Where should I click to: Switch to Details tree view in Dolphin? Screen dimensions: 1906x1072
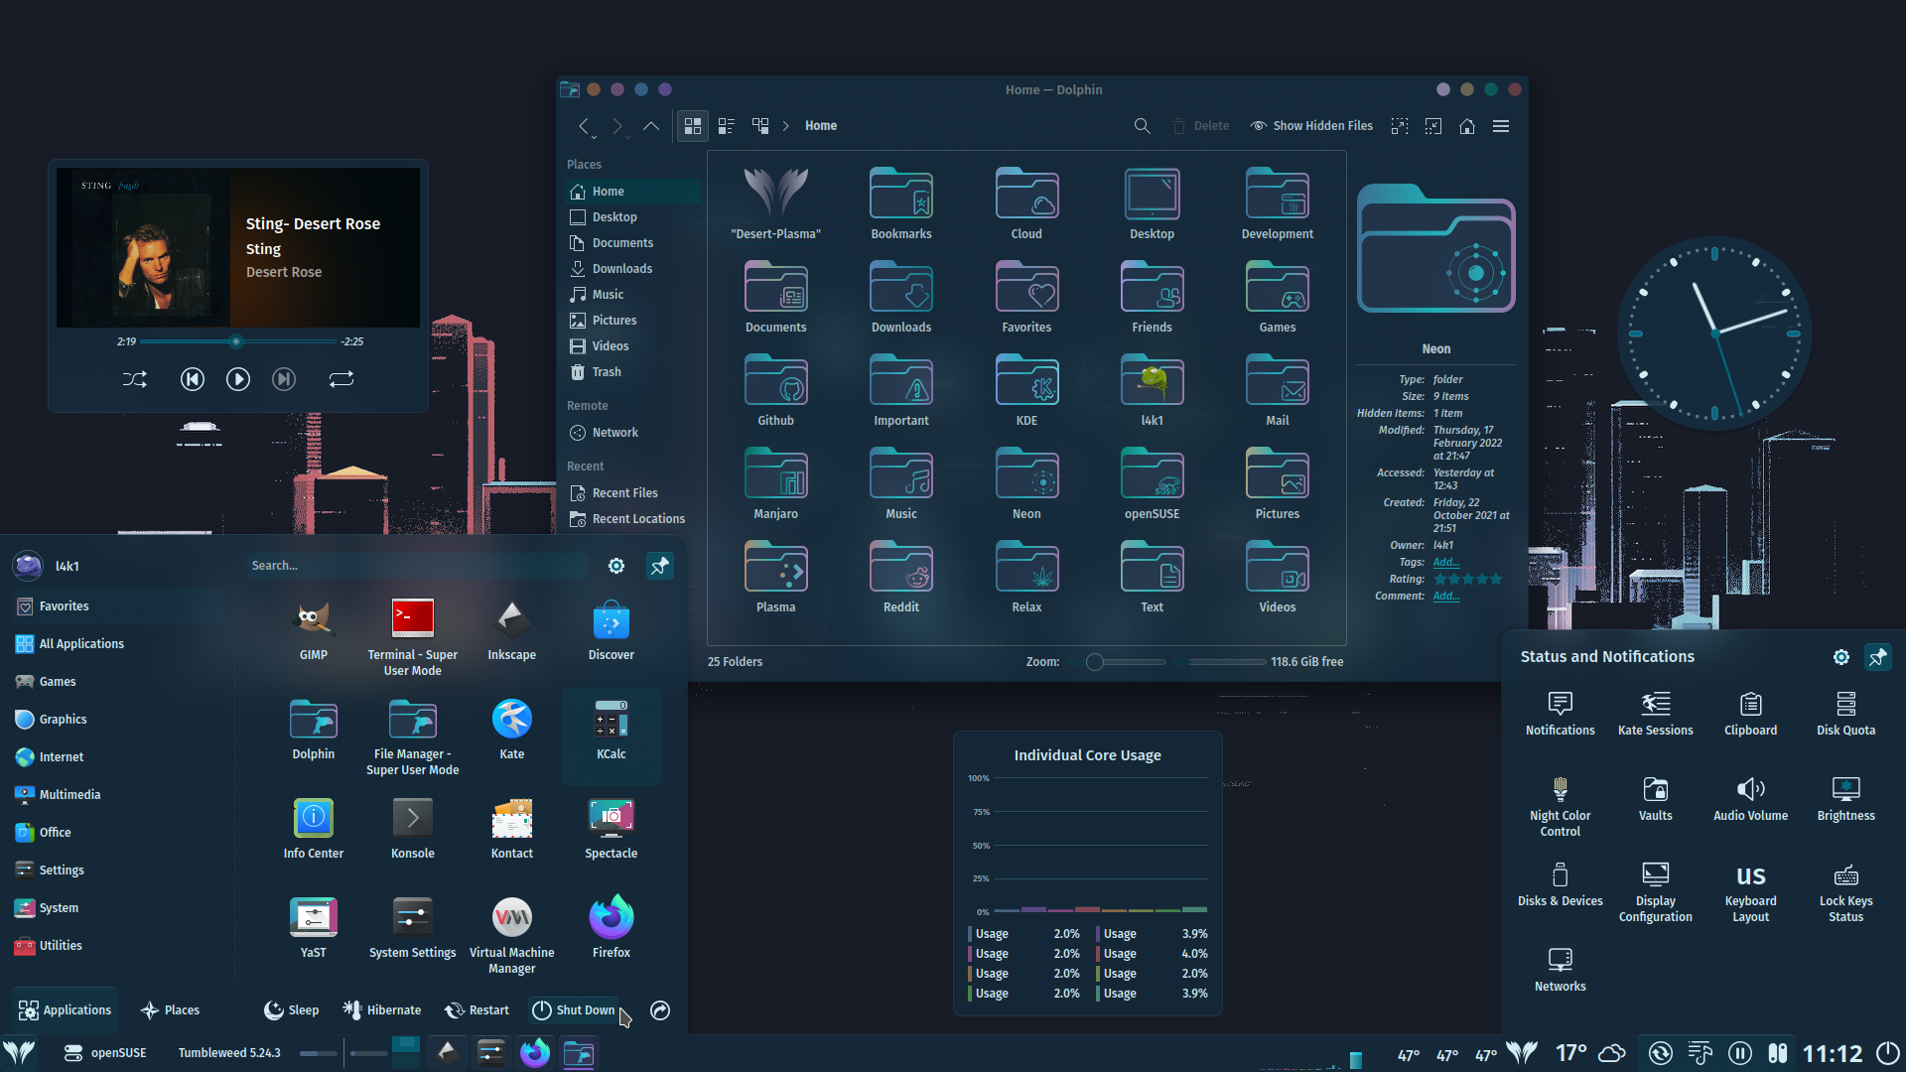(x=760, y=126)
